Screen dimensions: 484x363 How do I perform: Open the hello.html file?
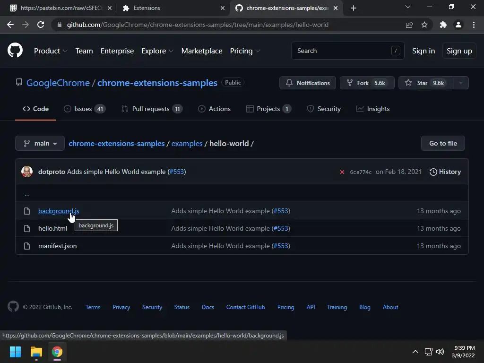click(53, 228)
